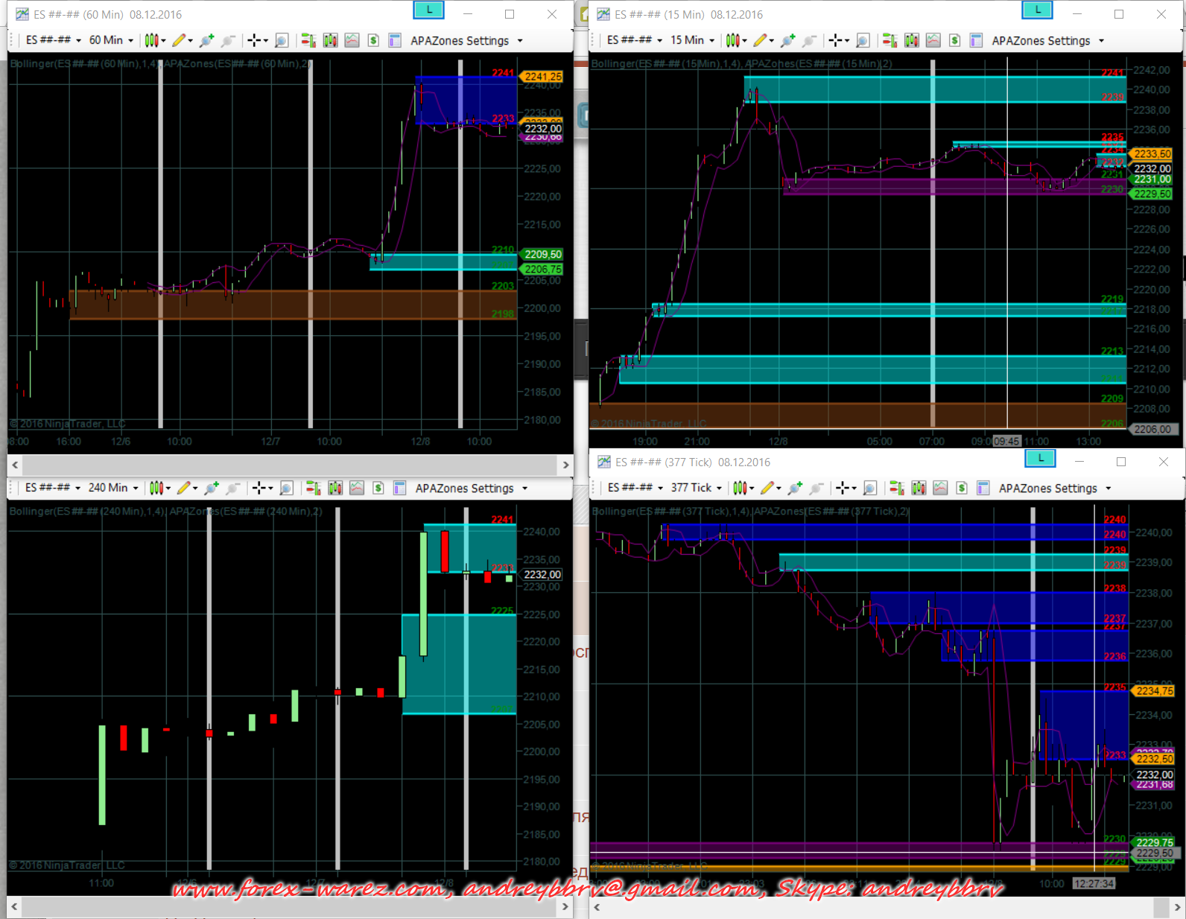Open chart style candlestick icon in 60 Min chart
This screenshot has width=1186, height=919.
coord(151,40)
